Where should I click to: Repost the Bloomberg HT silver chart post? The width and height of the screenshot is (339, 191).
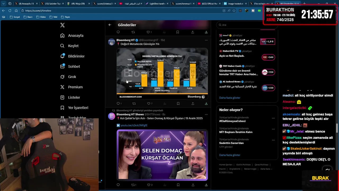[134, 103]
